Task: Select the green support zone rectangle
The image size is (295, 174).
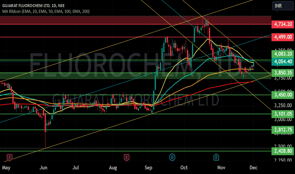Action: click(135, 76)
